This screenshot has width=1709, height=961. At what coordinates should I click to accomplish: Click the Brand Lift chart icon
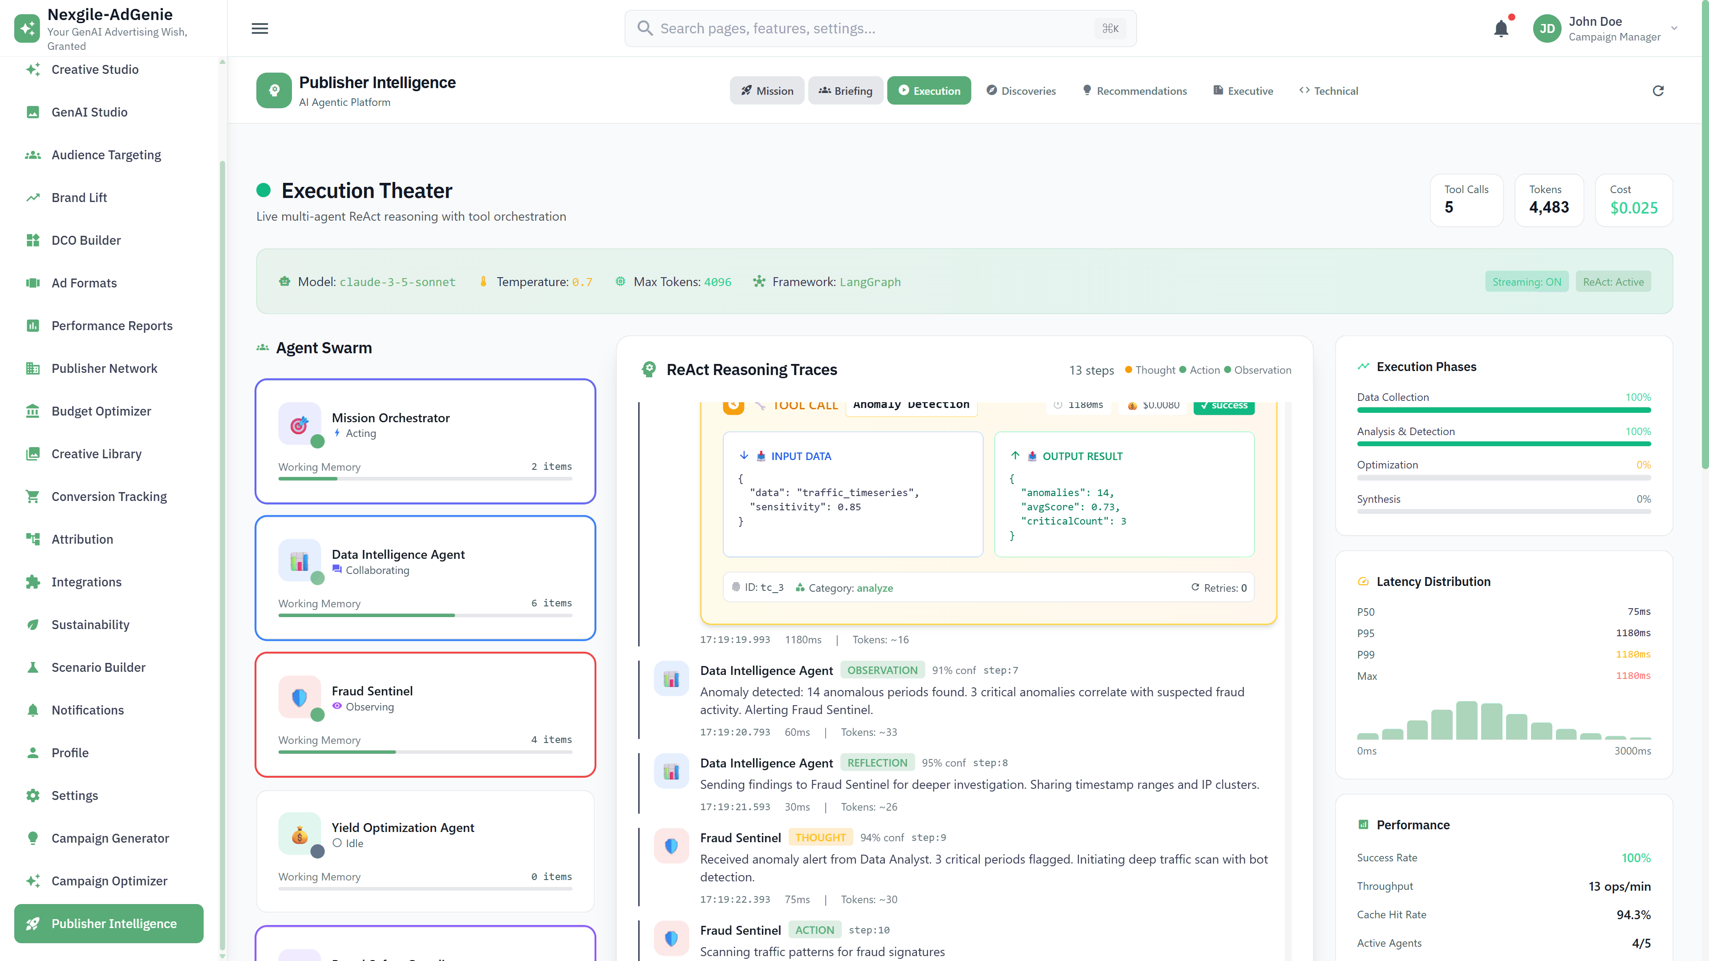(x=33, y=197)
